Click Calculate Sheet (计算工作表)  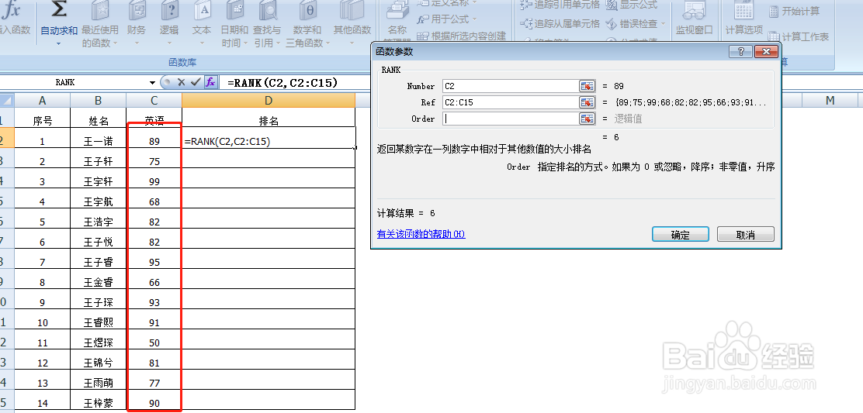[799, 36]
